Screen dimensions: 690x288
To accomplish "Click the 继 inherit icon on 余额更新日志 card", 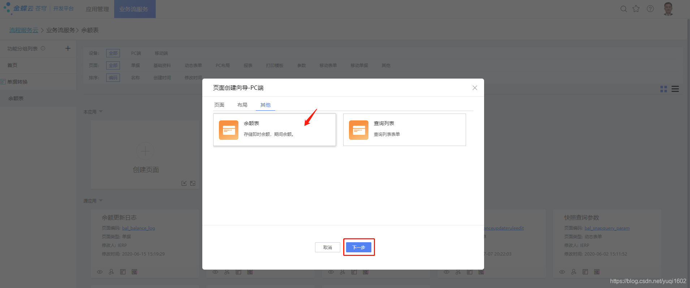I will point(134,272).
